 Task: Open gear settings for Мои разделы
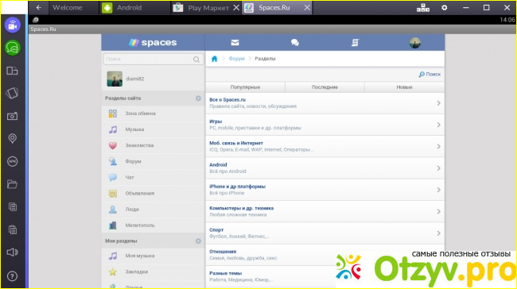click(x=198, y=241)
